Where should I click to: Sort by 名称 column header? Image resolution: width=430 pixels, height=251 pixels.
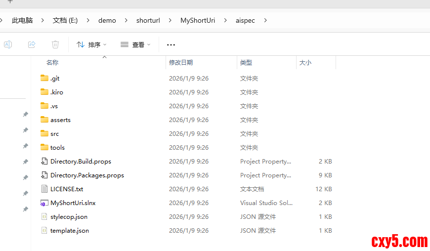(x=52, y=63)
